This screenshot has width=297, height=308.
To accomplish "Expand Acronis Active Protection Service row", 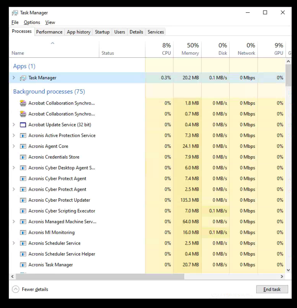I will pos(14,135).
